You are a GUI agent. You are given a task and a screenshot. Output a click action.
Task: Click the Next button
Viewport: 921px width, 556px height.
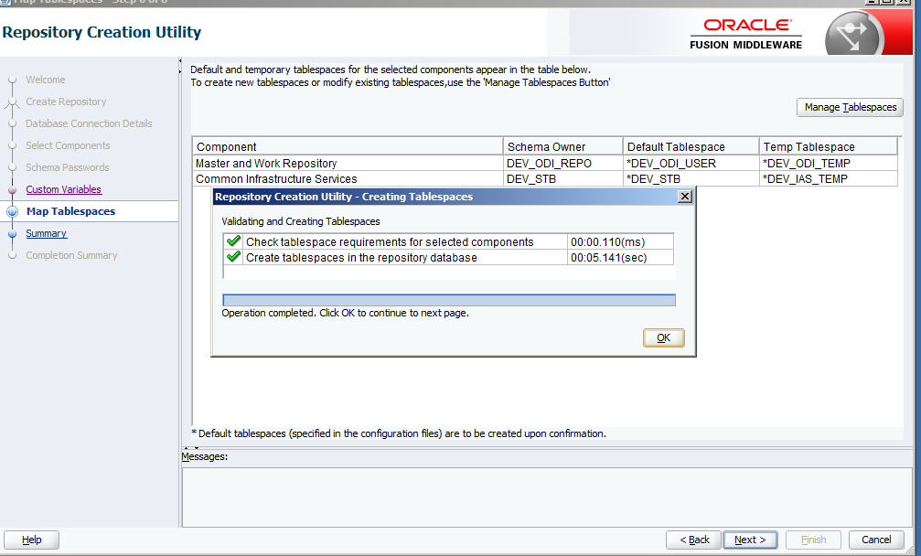pos(750,540)
